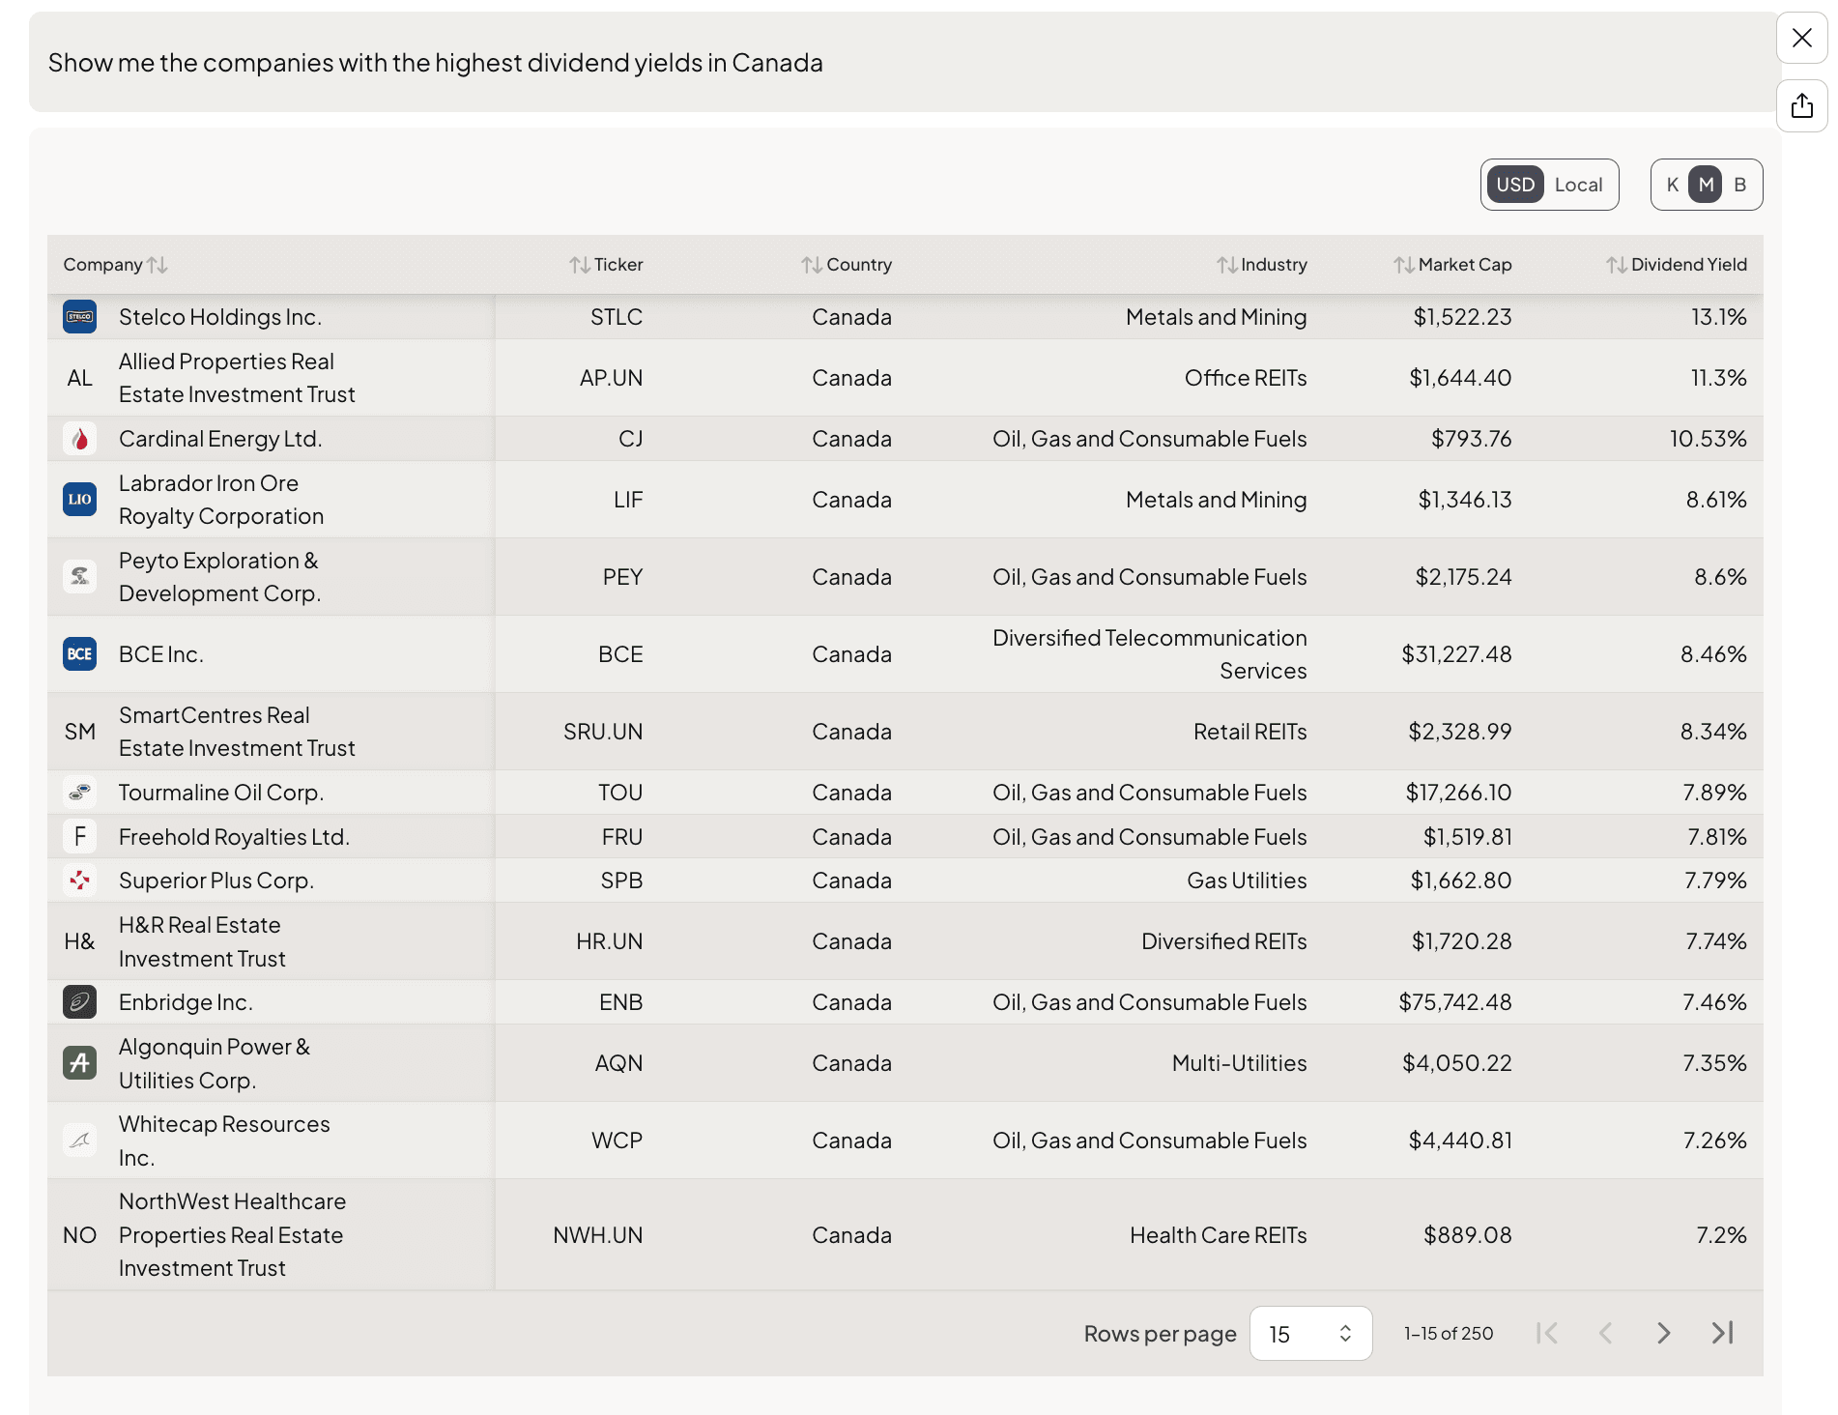Sort by Market Cap column

(x=1452, y=265)
